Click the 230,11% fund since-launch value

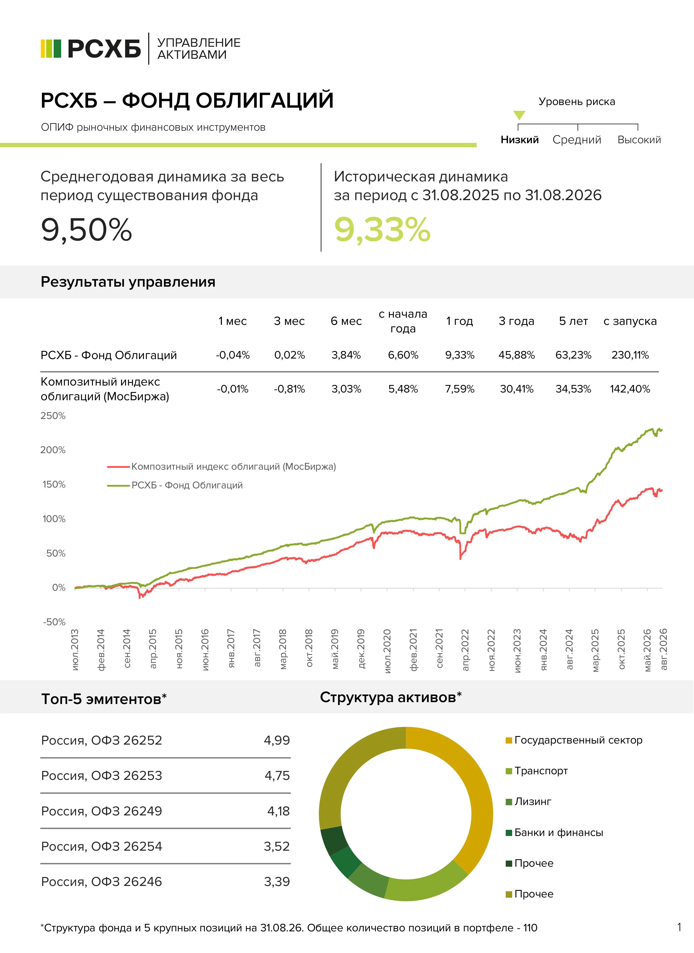click(x=630, y=355)
